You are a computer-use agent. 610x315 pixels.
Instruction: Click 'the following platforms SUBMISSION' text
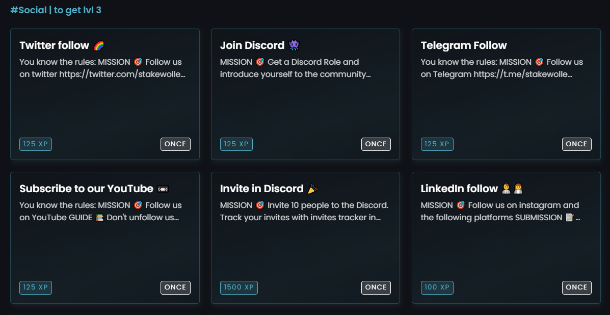point(492,217)
